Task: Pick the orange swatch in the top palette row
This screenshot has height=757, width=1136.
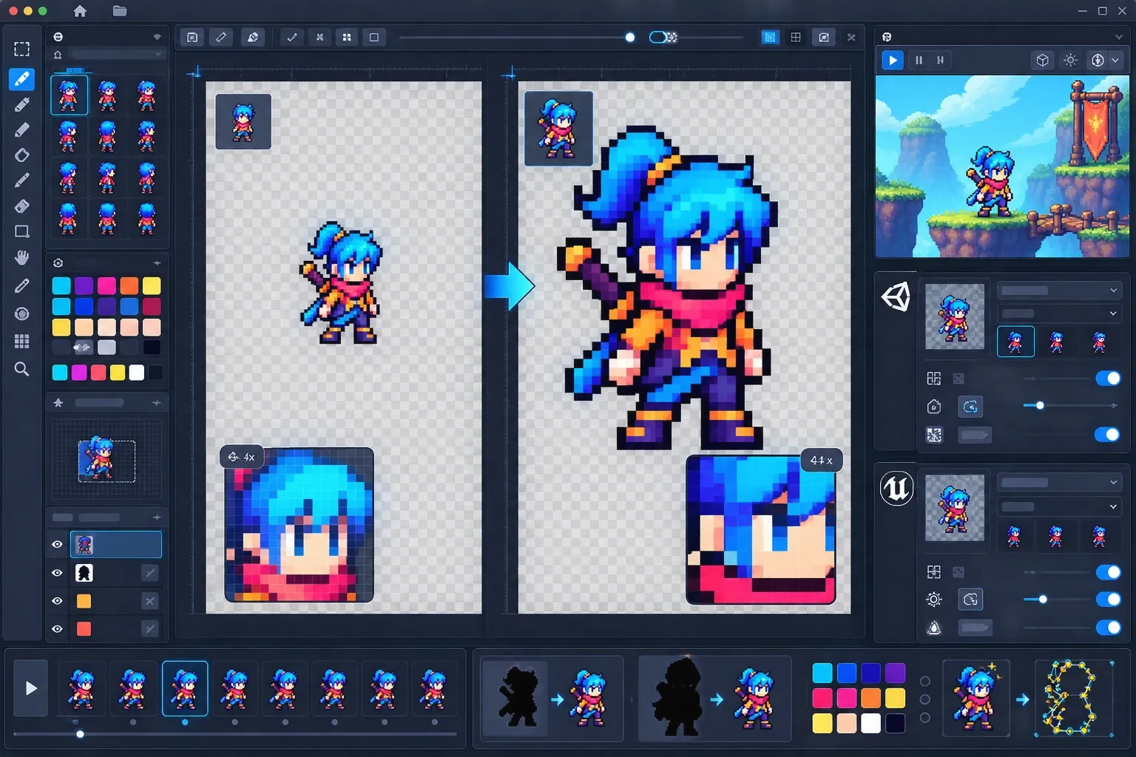Action: tap(129, 285)
